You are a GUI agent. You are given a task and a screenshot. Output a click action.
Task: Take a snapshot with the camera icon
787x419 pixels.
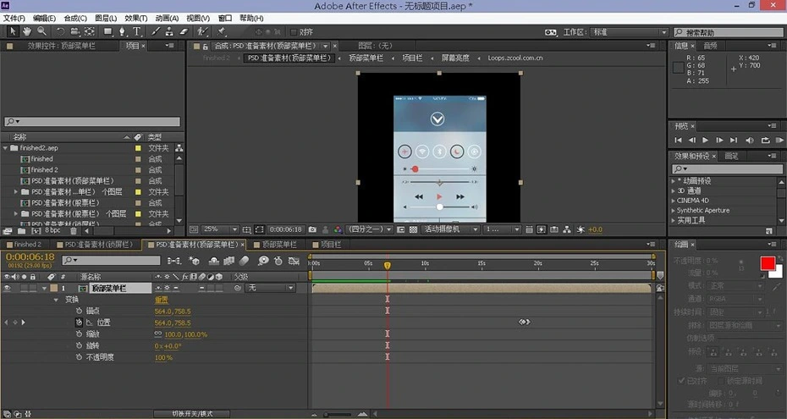[x=312, y=229]
